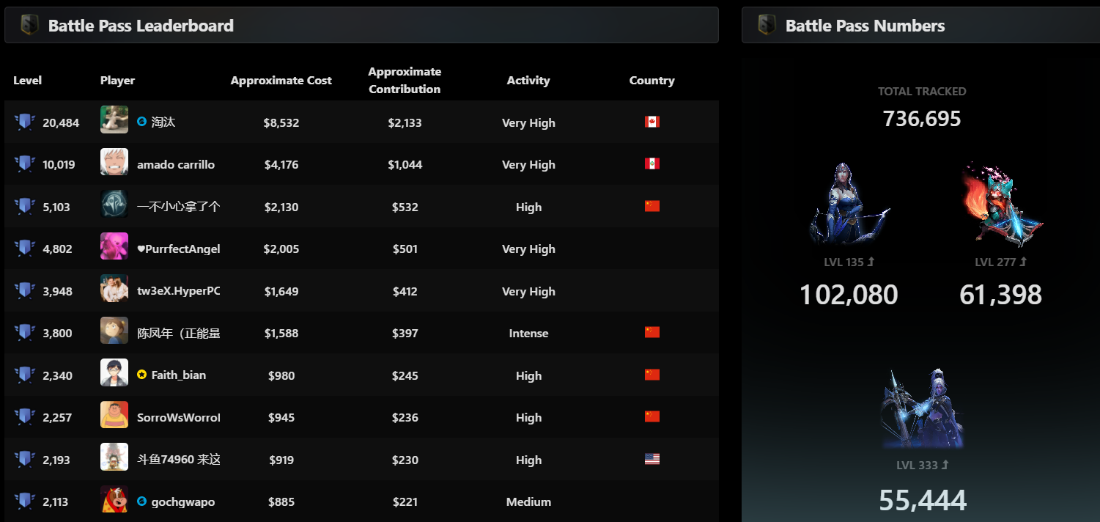Click the United States flag icon
The width and height of the screenshot is (1100, 522).
click(x=651, y=459)
